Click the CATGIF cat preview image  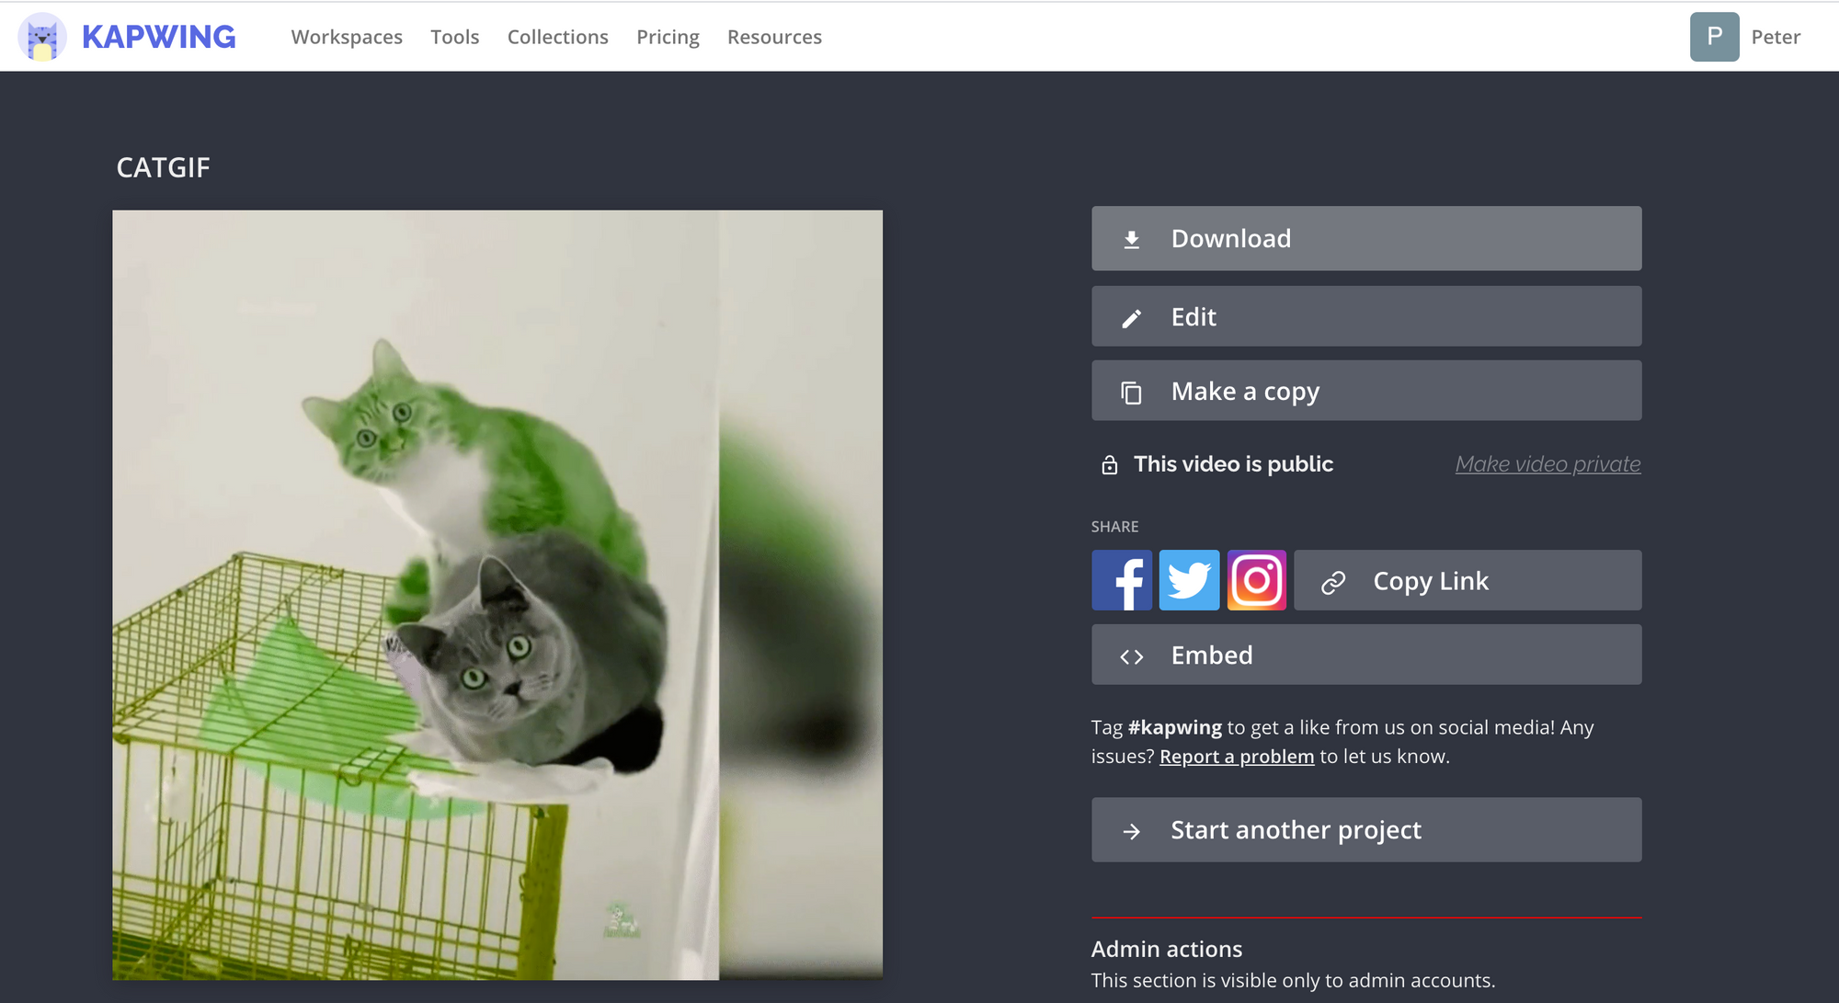[x=497, y=595]
